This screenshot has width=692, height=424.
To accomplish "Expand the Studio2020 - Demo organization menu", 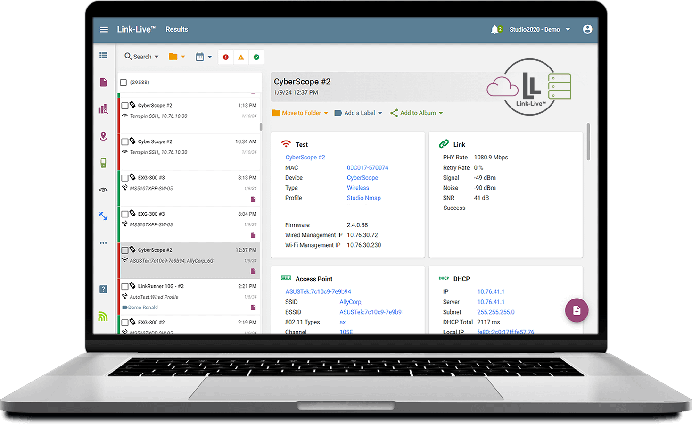I will point(540,30).
